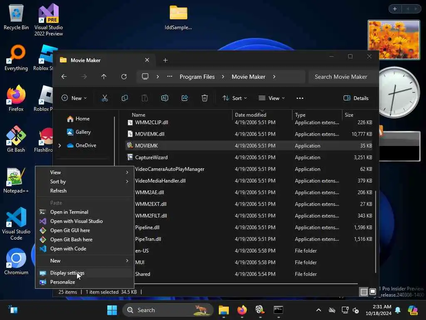Viewport: 426px width, 320px height.
Task: Open New submenu in context menu
Action: (x=85, y=261)
